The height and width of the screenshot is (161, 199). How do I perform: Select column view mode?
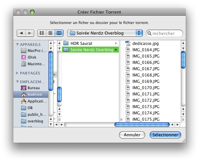pyautogui.click(x=59, y=33)
